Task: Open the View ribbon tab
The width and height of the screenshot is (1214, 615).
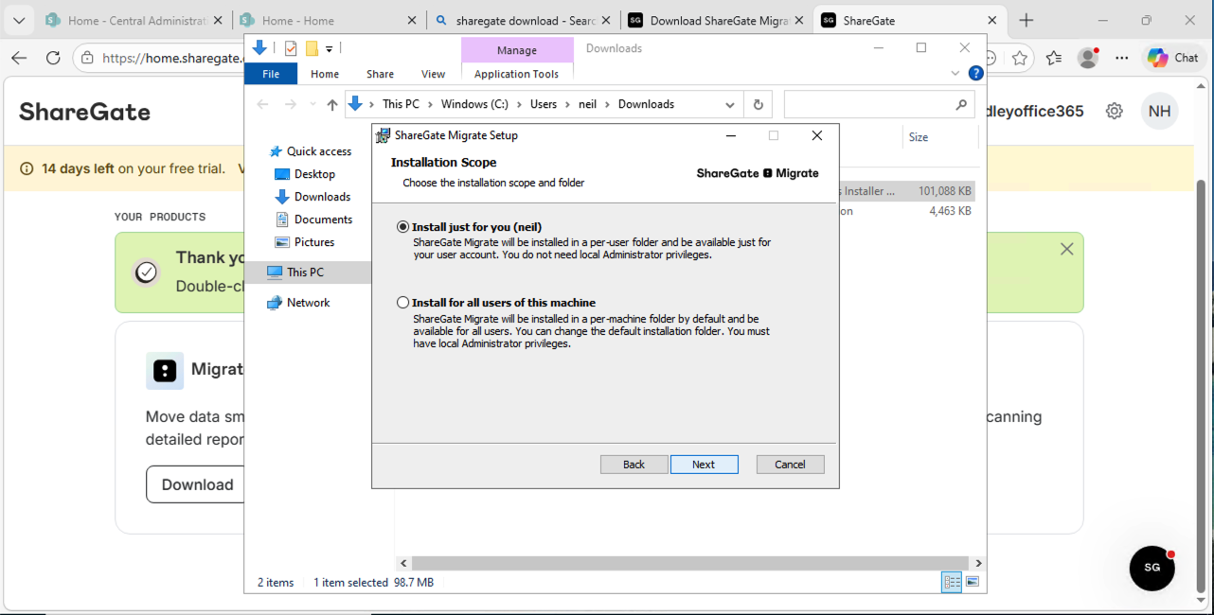Action: click(x=433, y=74)
